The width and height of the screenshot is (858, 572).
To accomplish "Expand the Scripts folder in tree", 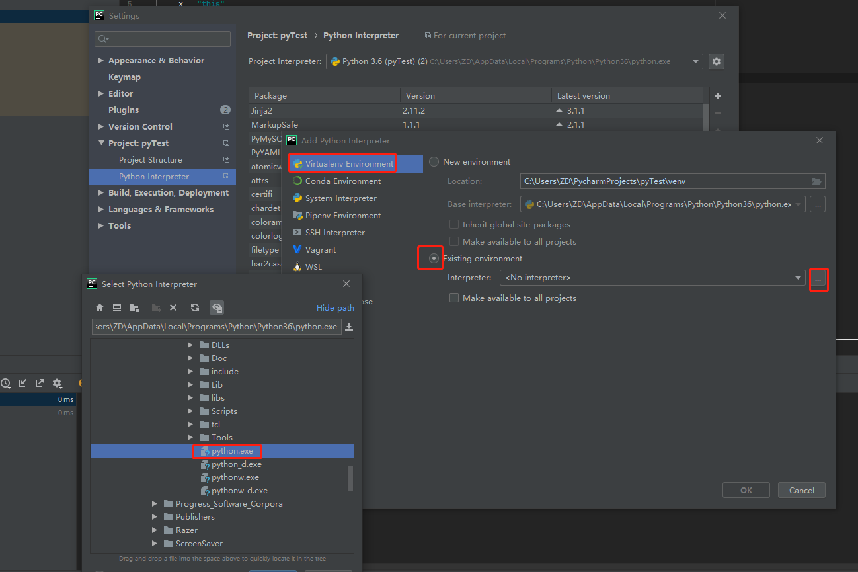I will pyautogui.click(x=190, y=411).
